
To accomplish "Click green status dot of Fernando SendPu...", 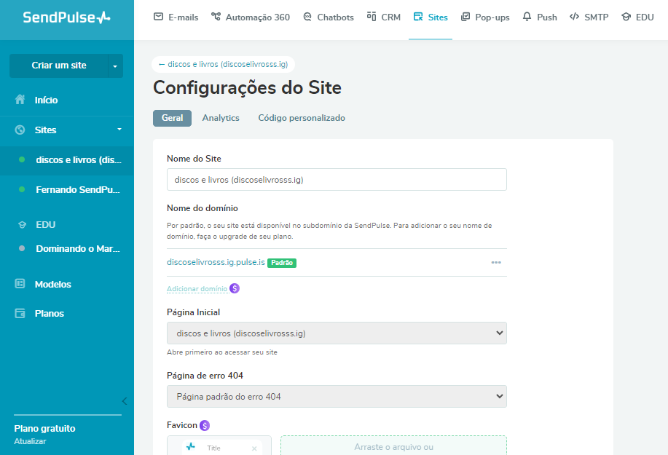I will pos(22,189).
